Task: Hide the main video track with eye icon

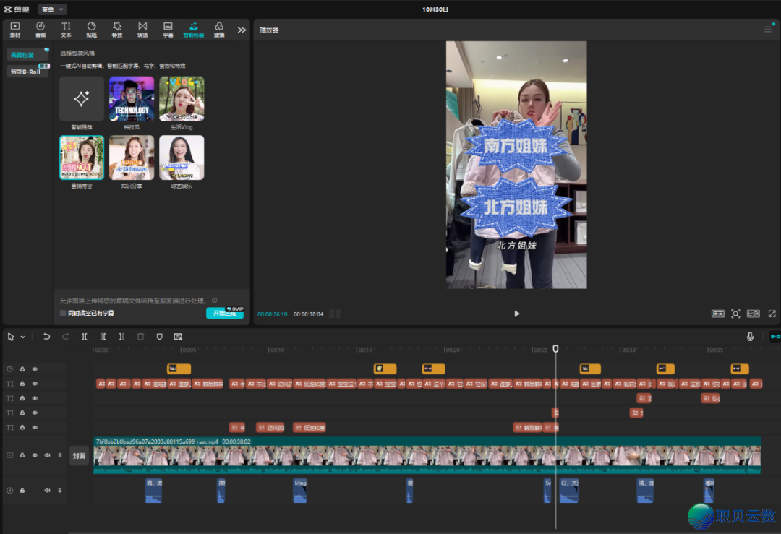Action: click(x=35, y=455)
